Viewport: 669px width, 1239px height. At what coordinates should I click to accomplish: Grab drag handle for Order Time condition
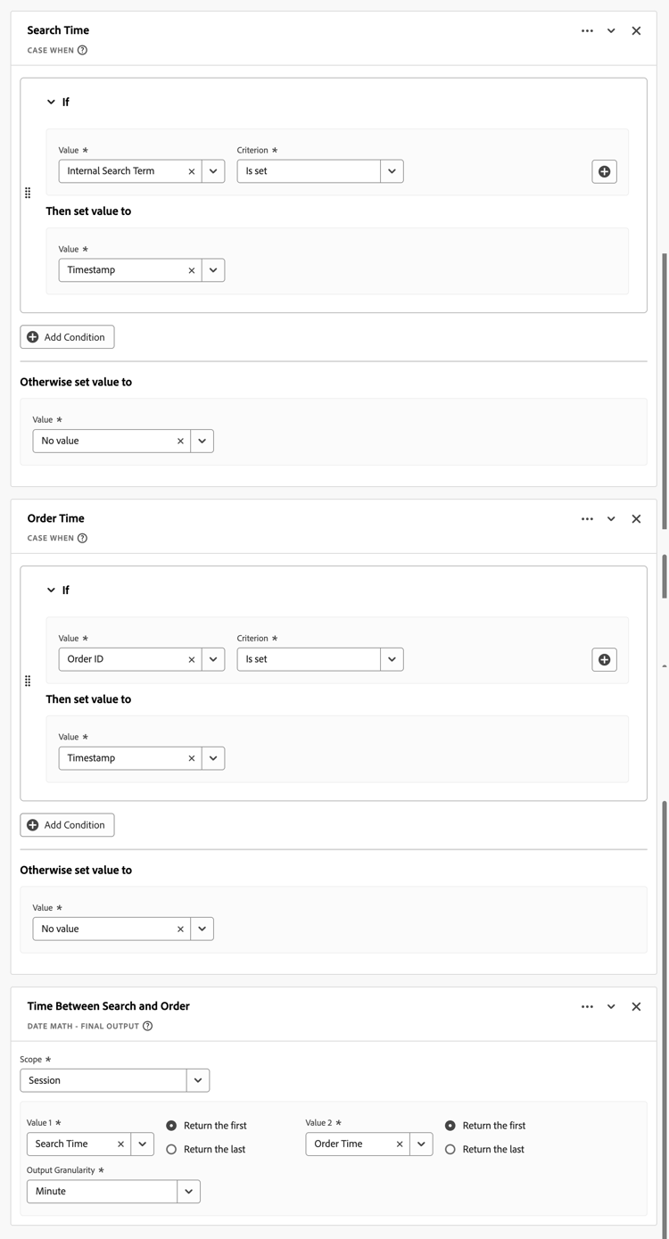point(28,681)
